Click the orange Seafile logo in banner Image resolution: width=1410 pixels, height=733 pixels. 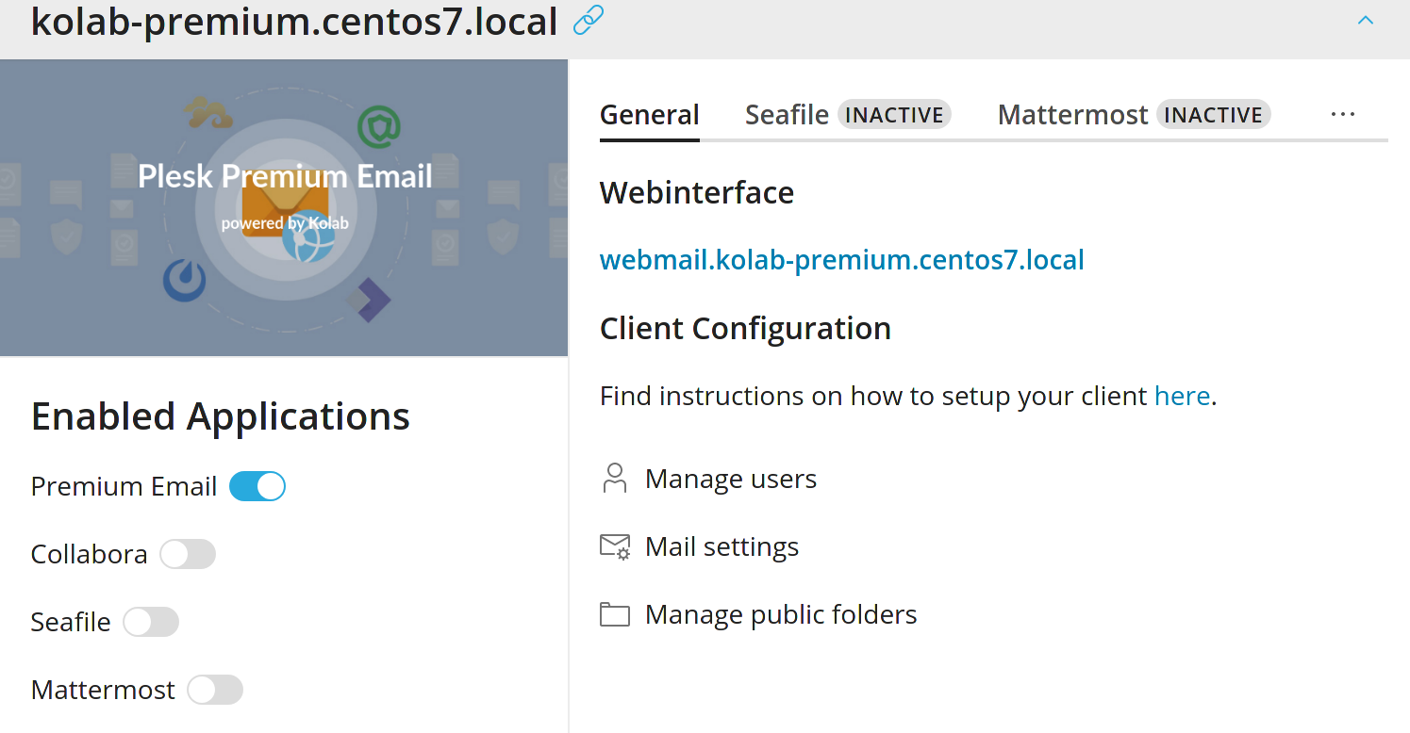tap(208, 112)
